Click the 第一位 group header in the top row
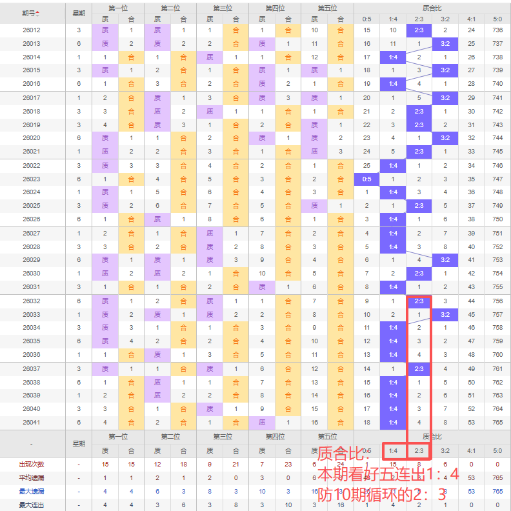 click(x=118, y=8)
